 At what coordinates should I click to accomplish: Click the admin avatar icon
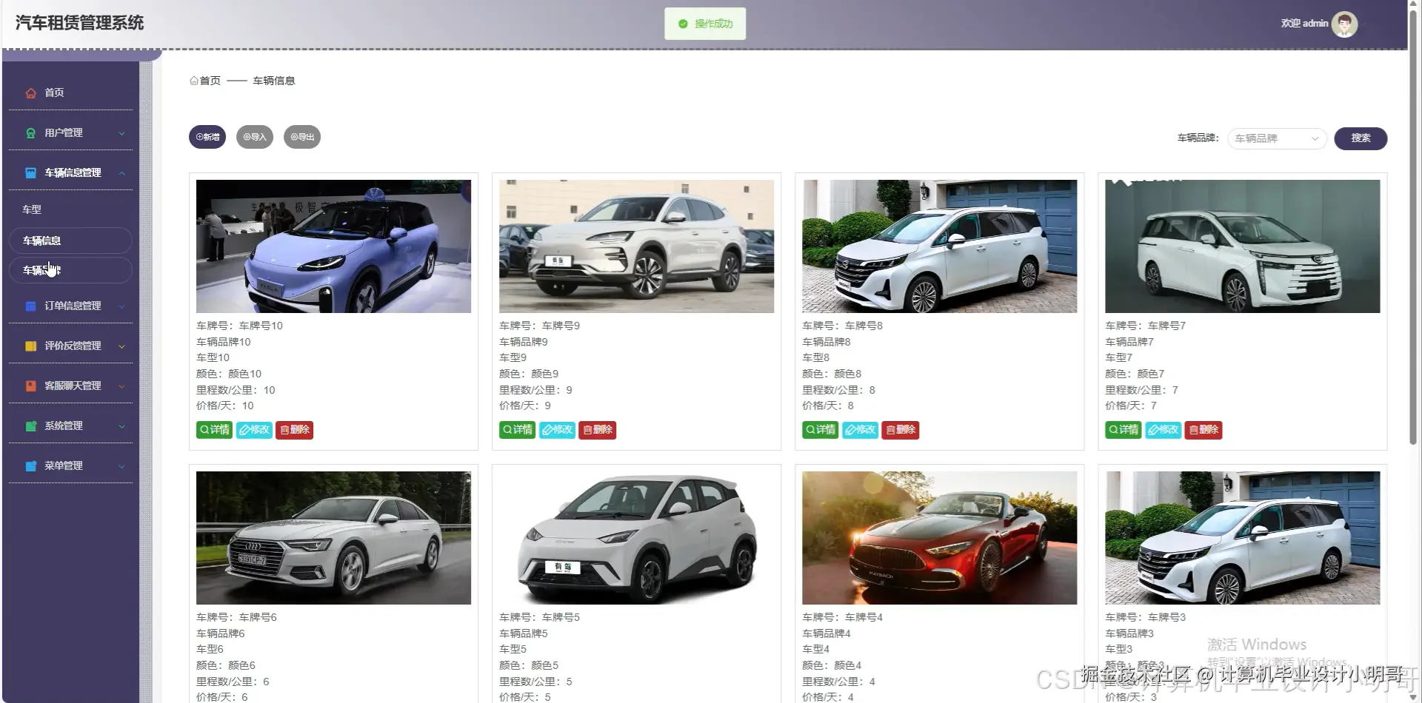click(x=1344, y=24)
